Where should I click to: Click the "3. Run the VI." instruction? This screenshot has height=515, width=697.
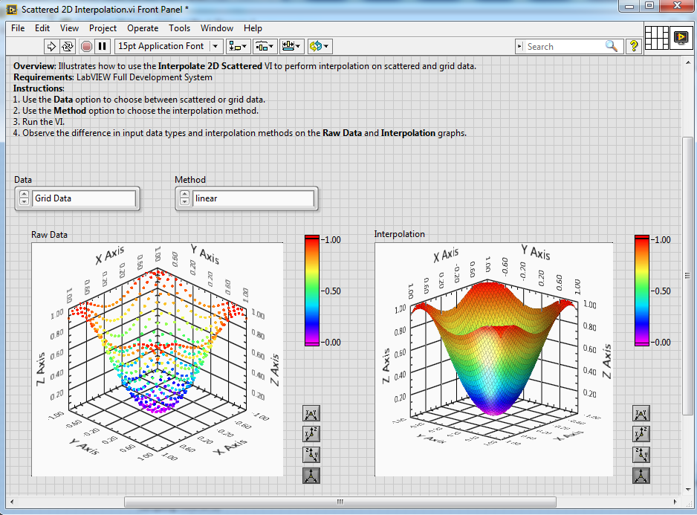[x=39, y=122]
